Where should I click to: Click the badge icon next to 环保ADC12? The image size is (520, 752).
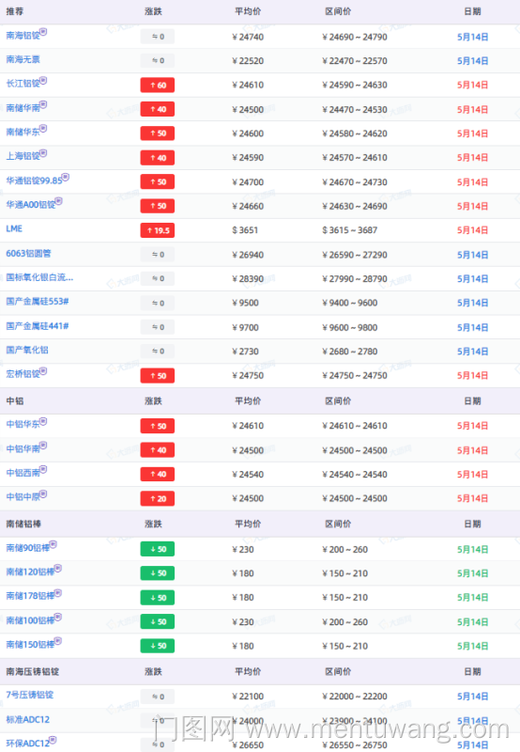click(x=53, y=740)
